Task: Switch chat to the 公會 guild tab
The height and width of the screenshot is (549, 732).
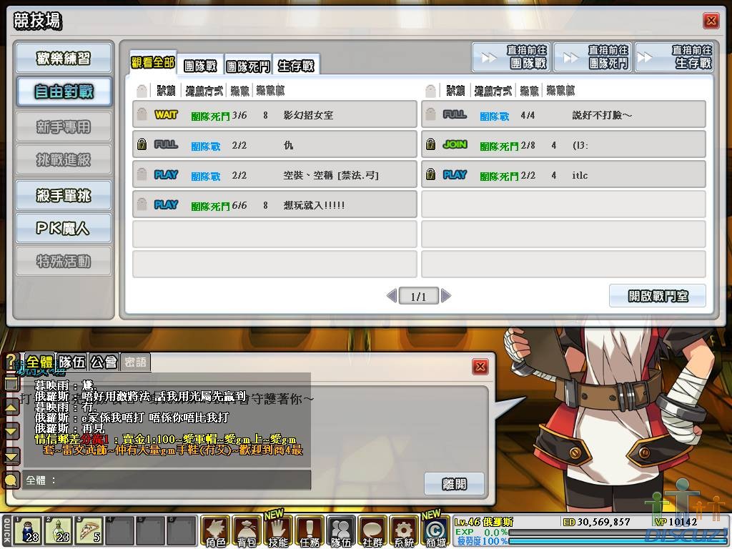Action: coord(104,362)
